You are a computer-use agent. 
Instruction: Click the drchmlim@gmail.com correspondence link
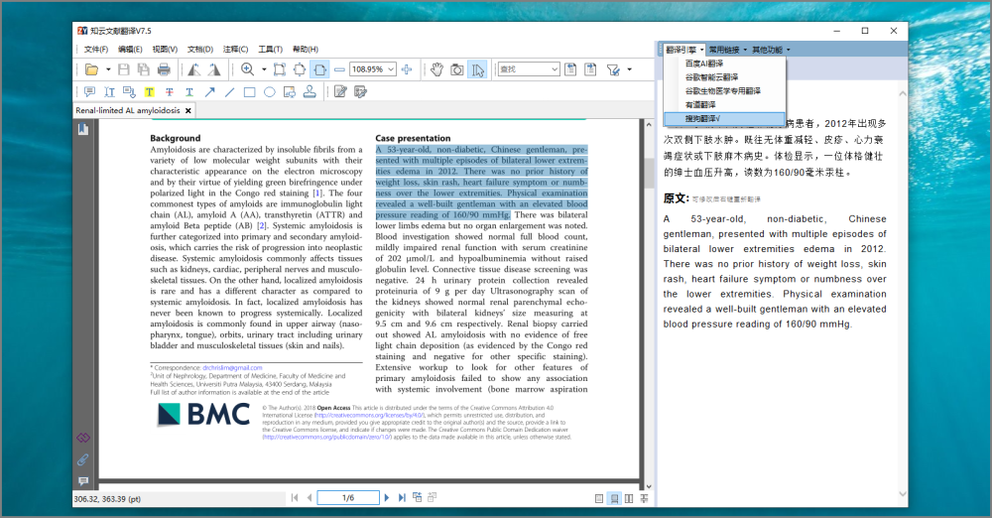pos(232,368)
